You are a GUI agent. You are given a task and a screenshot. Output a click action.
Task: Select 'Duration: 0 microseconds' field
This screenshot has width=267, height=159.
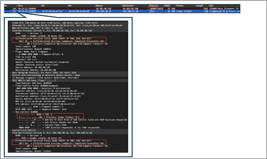pos(43,88)
